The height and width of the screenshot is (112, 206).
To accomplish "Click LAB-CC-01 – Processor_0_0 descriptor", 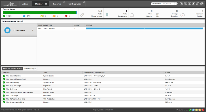I will [94, 76].
